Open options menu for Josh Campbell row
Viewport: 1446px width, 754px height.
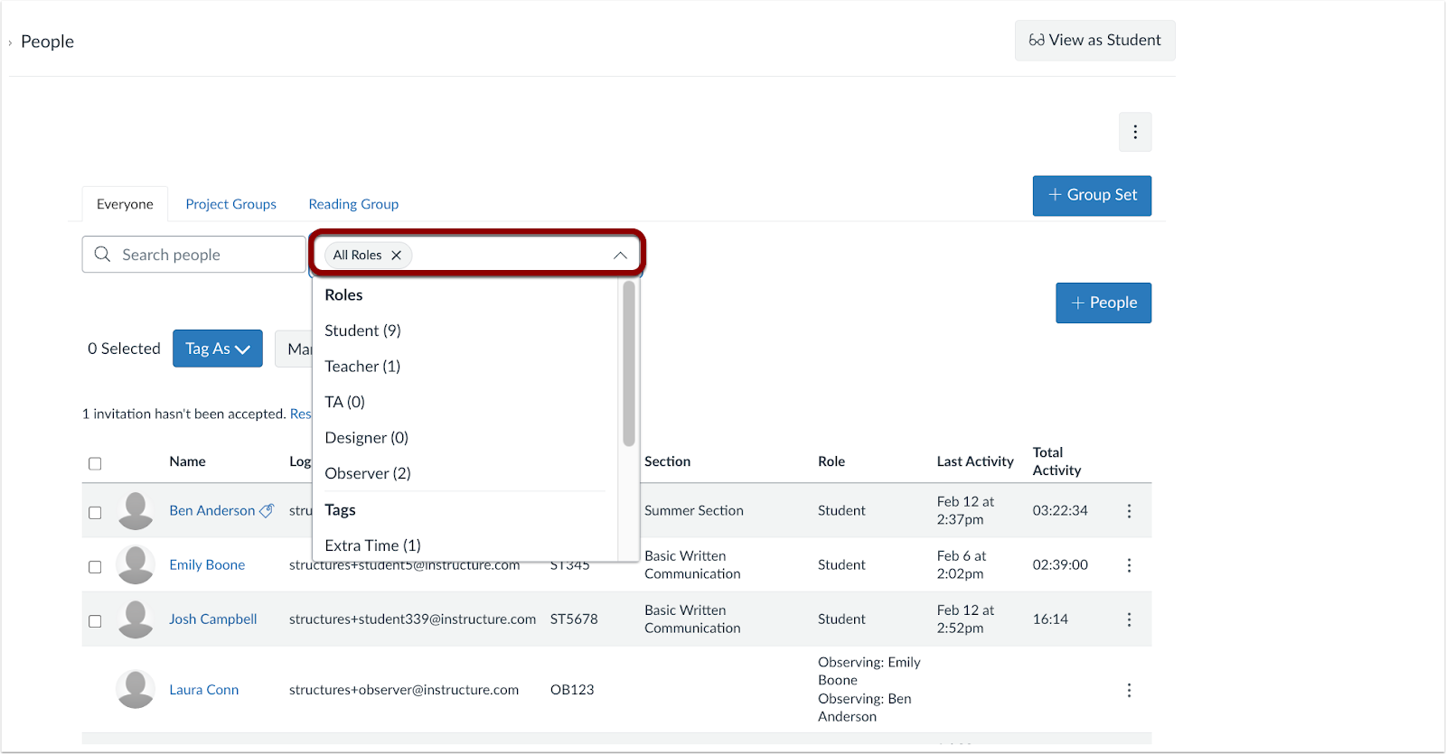(1129, 619)
